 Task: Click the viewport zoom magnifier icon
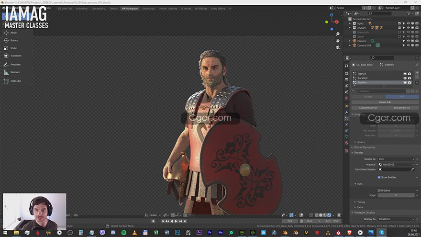pyautogui.click(x=338, y=34)
